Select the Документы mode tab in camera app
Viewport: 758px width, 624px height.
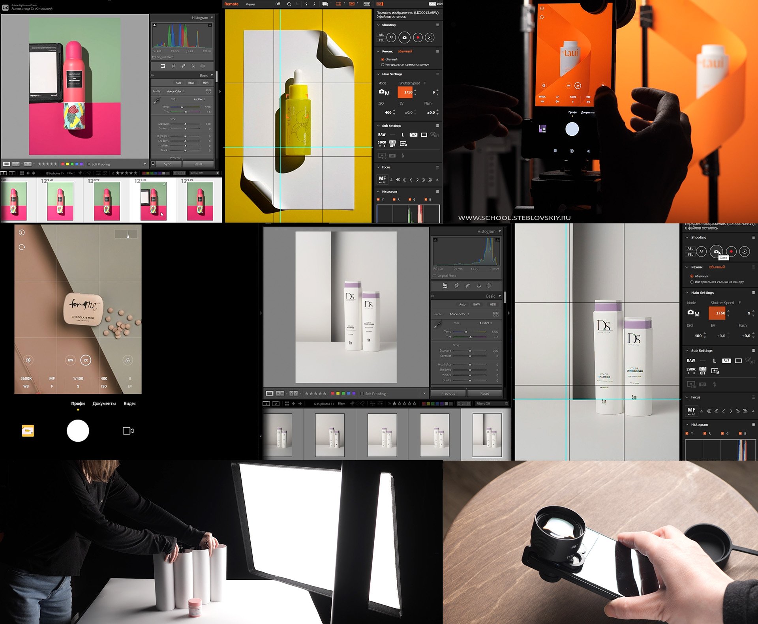point(104,403)
